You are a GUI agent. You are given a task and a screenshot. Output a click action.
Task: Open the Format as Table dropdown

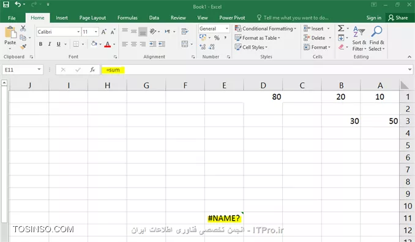pos(257,38)
